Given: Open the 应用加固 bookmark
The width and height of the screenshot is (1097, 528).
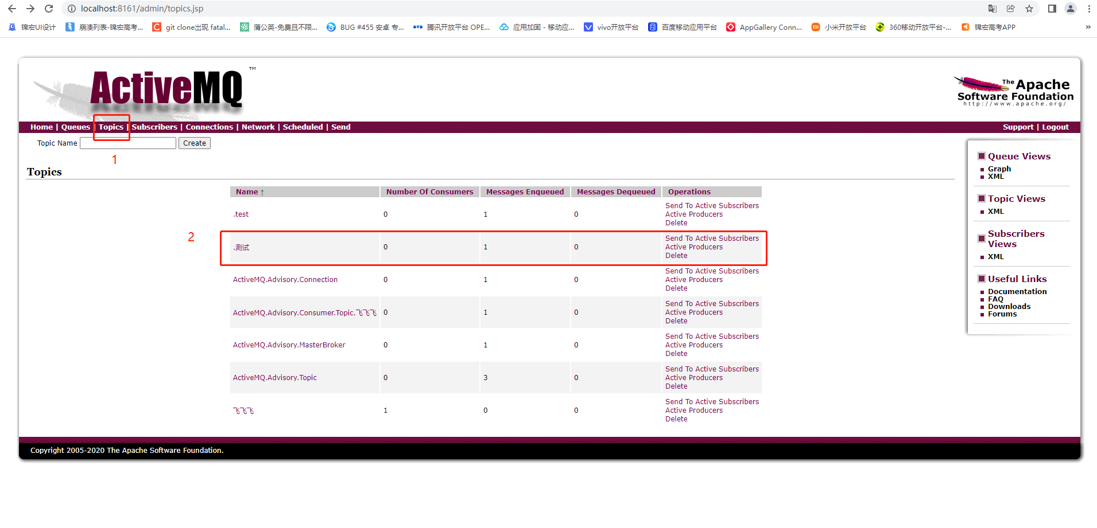Looking at the screenshot, I should point(537,27).
